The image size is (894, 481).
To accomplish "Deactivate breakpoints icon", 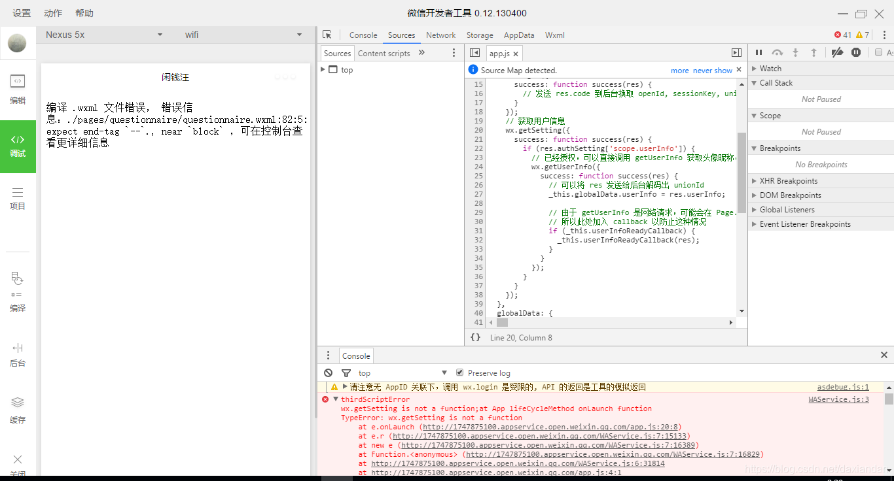I will pos(837,52).
